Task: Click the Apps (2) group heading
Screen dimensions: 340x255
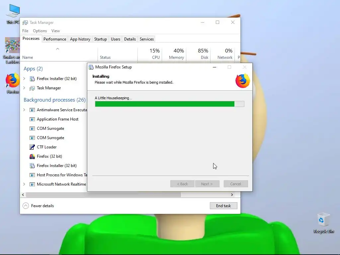Action: tap(33, 69)
